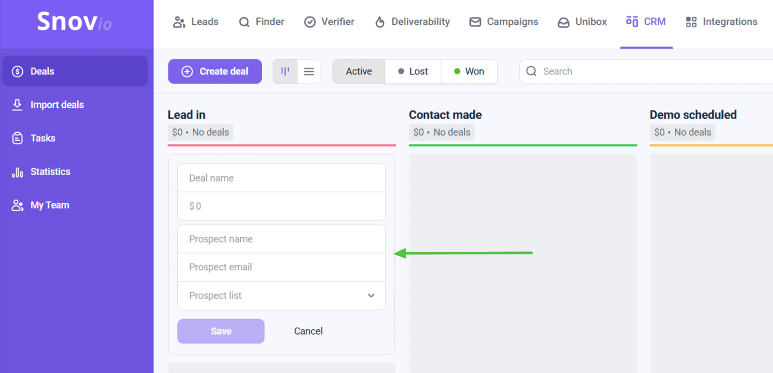
Task: Click the Create deal button
Action: click(x=215, y=71)
